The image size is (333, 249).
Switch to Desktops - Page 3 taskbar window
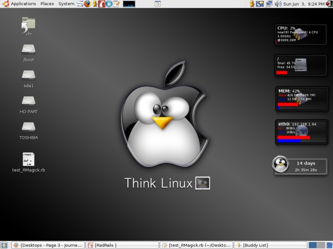pos(48,245)
